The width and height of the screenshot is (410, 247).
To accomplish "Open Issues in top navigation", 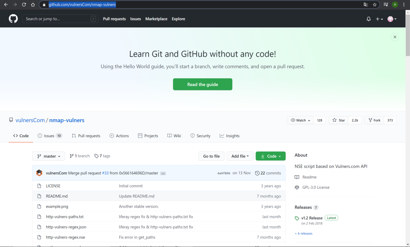I will 136,19.
